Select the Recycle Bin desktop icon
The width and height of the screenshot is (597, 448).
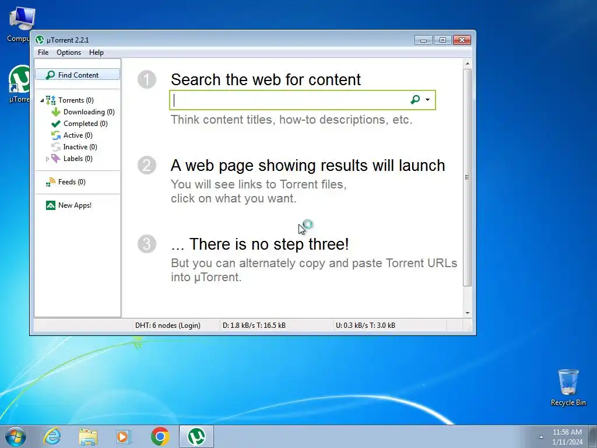tap(568, 387)
